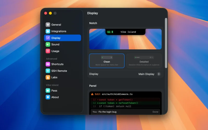Click the notch preview wallpaper thumbnail
This screenshot has height=130, width=208.
125,39
